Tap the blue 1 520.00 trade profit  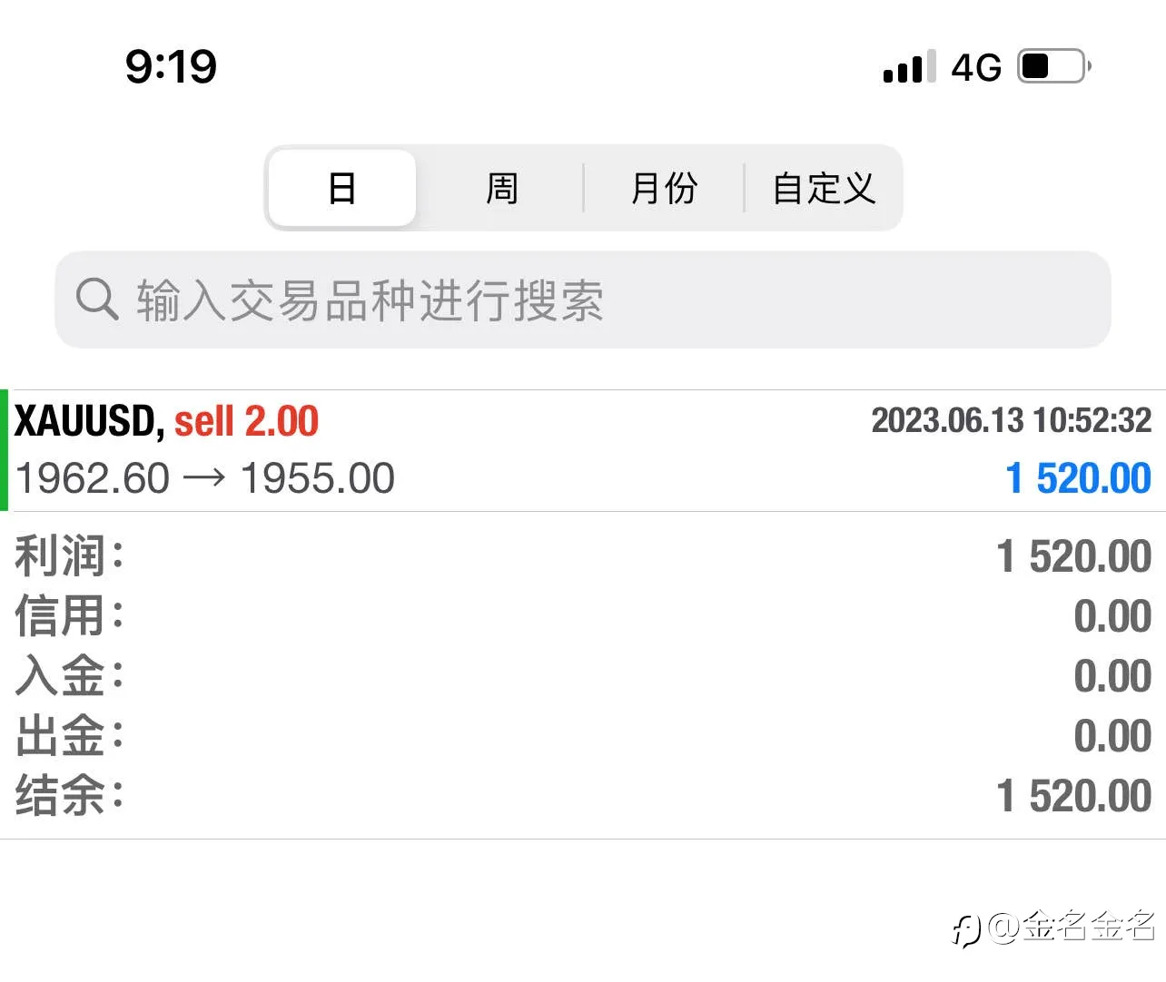tap(1078, 478)
